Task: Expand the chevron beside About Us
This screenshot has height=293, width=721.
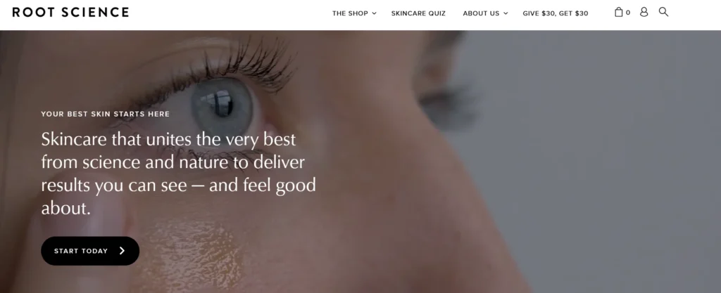Action: click(x=506, y=13)
